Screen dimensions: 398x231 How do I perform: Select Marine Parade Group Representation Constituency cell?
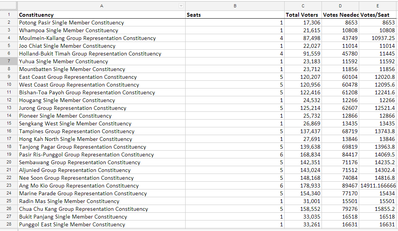coord(101,193)
